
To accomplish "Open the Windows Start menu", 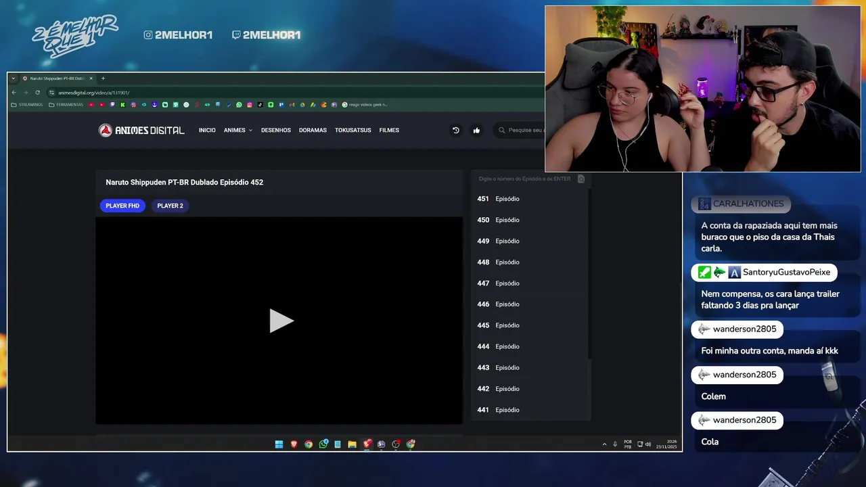I will tap(278, 444).
